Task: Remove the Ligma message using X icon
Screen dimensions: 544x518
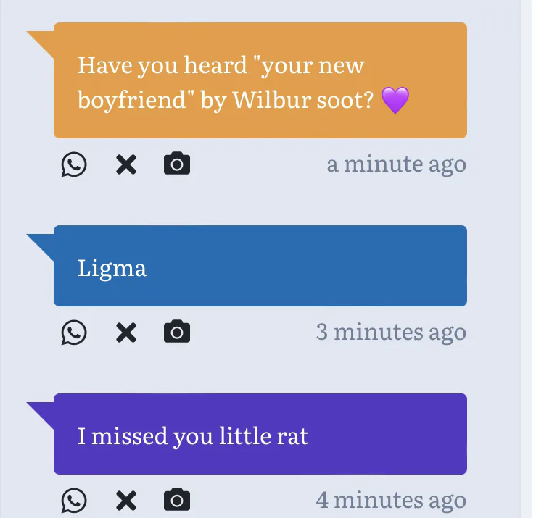Action: point(126,333)
